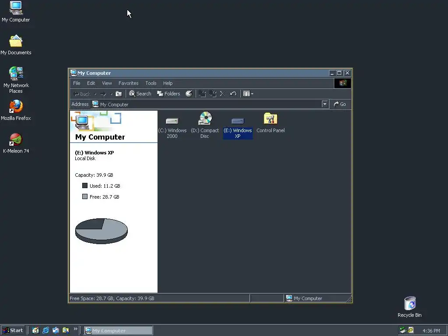Click the Address field showing My Computer

210,104
